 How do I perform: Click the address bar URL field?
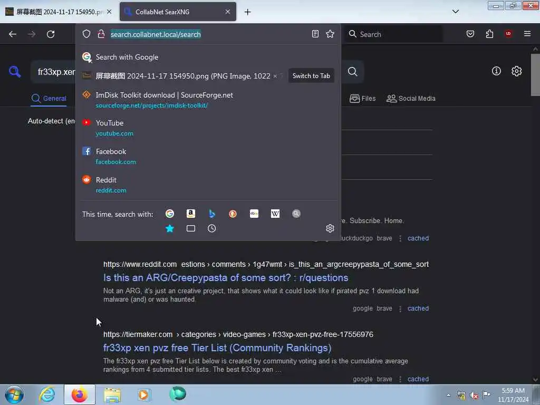[x=208, y=34]
